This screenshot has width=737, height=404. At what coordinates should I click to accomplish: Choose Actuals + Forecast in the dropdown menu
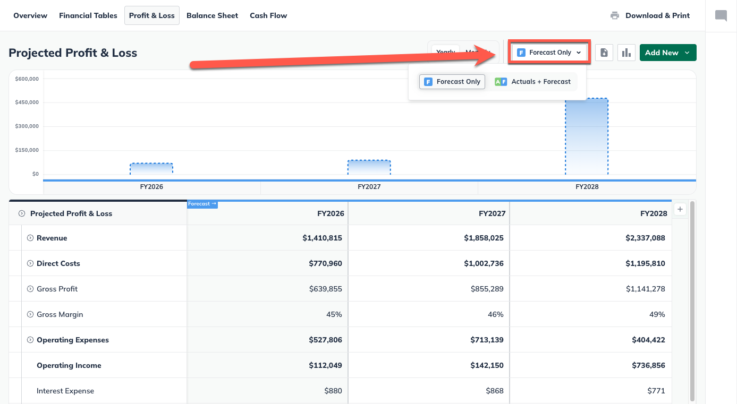pos(532,82)
